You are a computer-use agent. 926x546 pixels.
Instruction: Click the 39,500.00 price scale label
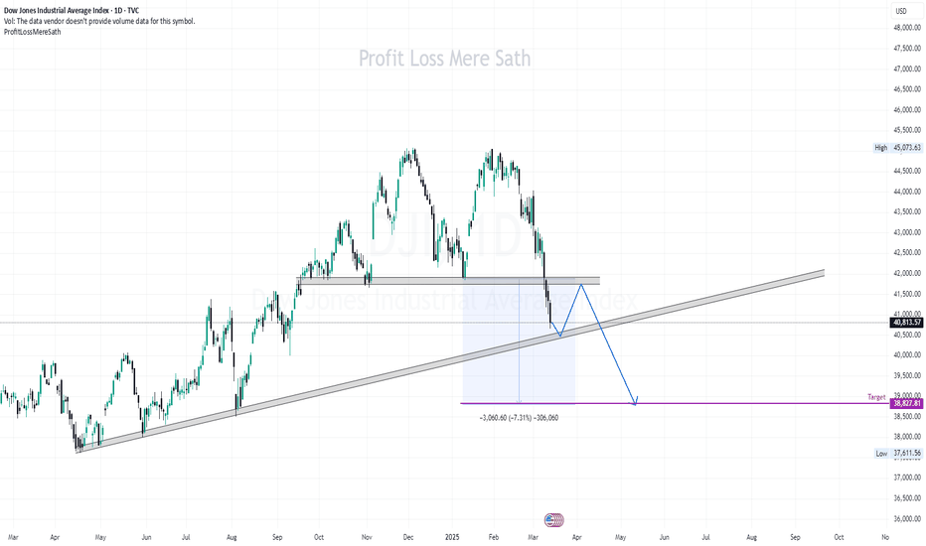(907, 375)
